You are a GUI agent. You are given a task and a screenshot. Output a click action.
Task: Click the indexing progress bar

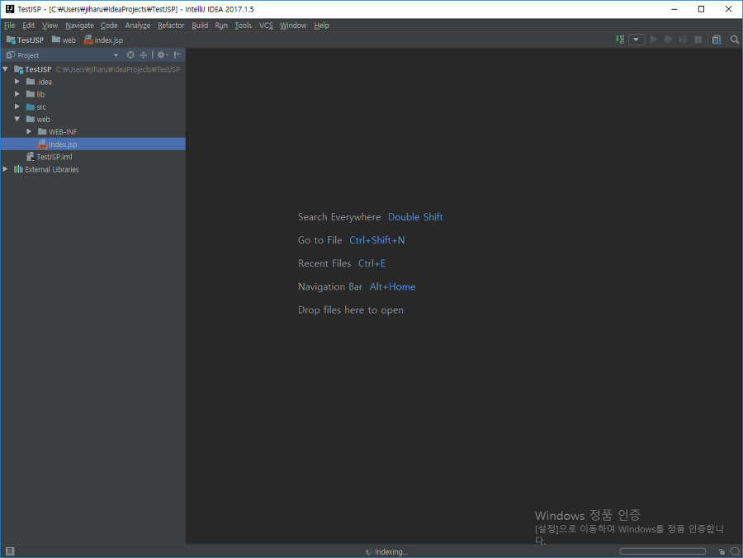pyautogui.click(x=662, y=551)
